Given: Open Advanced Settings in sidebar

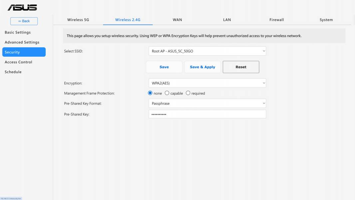Looking at the screenshot, I should 22,42.
